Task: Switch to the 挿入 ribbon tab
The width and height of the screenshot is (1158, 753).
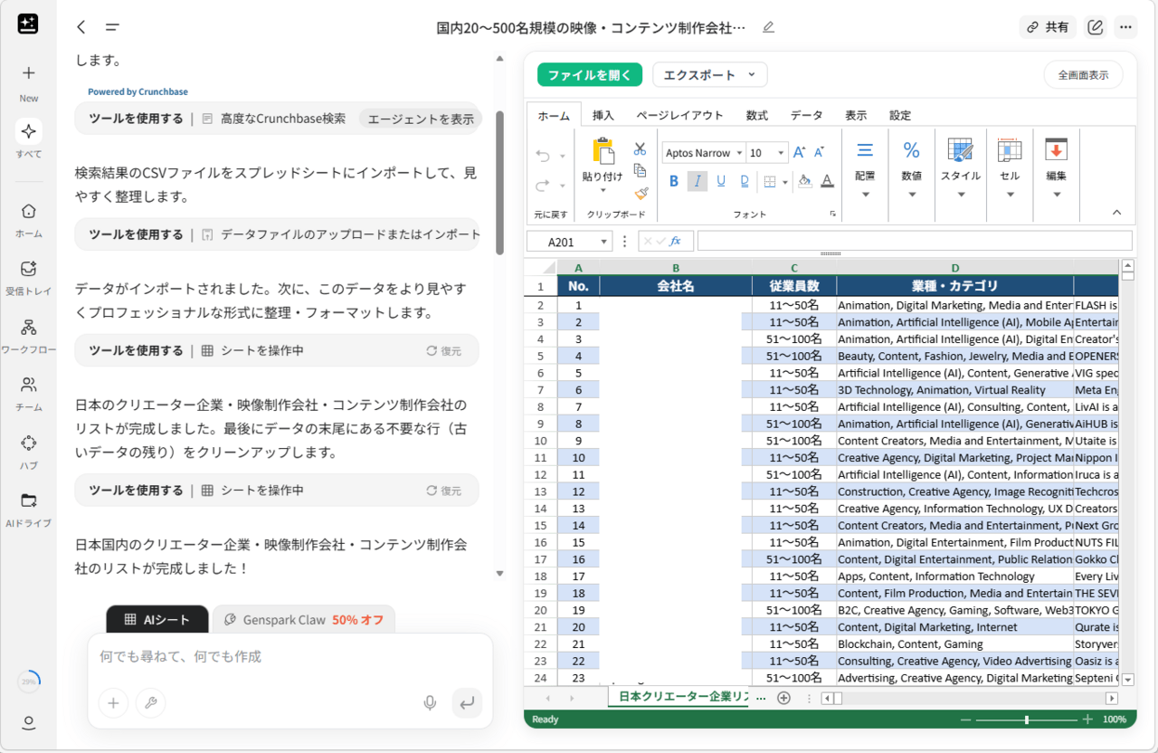Action: click(603, 115)
